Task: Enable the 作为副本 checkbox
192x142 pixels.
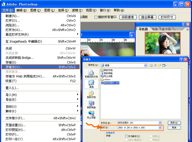Action: (126, 136)
